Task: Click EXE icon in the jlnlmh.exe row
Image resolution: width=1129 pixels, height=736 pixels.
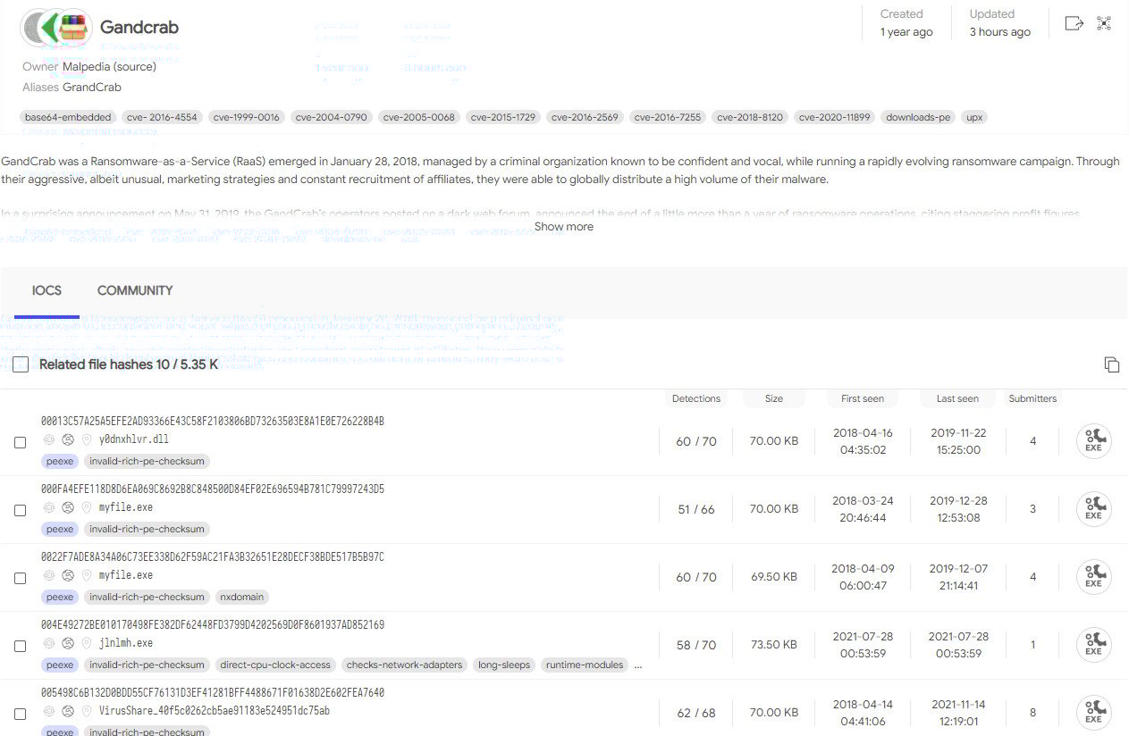Action: point(1093,645)
